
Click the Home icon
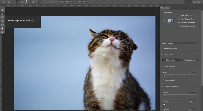tap(4, 2)
